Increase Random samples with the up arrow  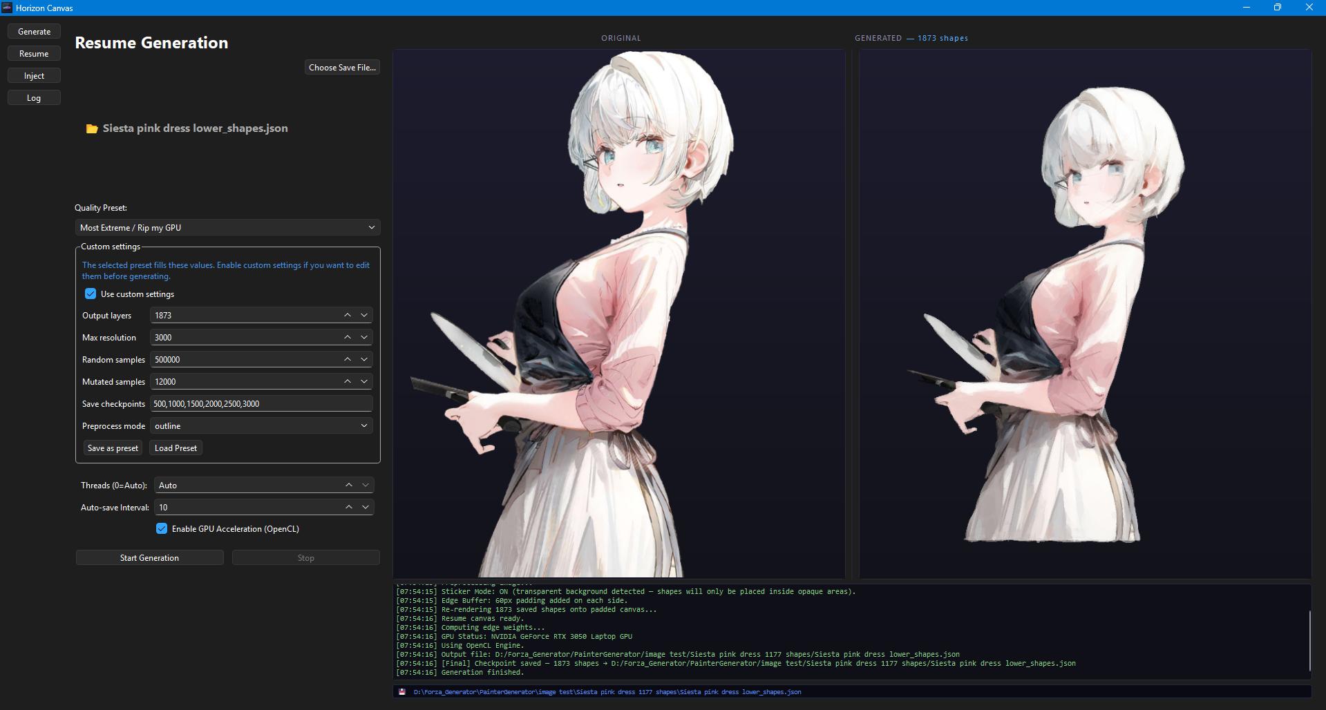tap(348, 359)
